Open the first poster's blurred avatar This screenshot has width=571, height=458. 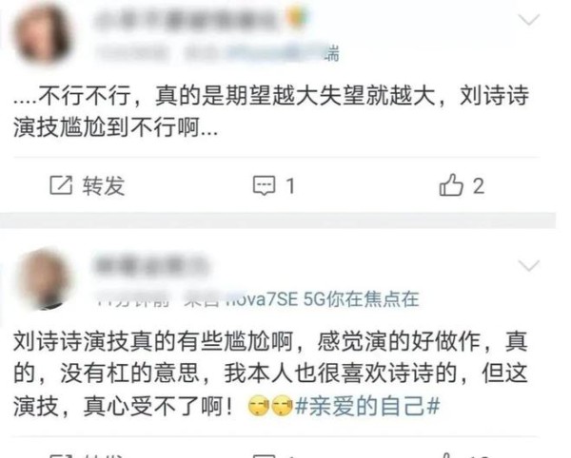point(41,34)
